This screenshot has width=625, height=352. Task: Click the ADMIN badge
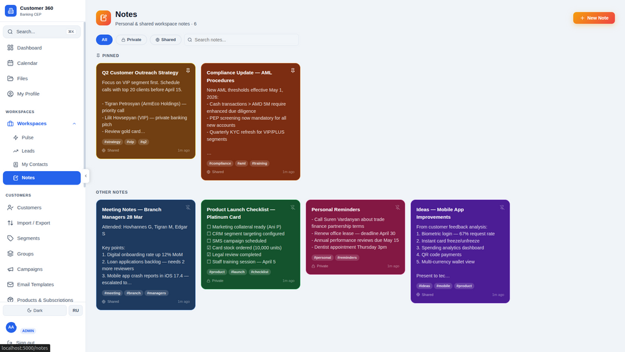pyautogui.click(x=28, y=331)
